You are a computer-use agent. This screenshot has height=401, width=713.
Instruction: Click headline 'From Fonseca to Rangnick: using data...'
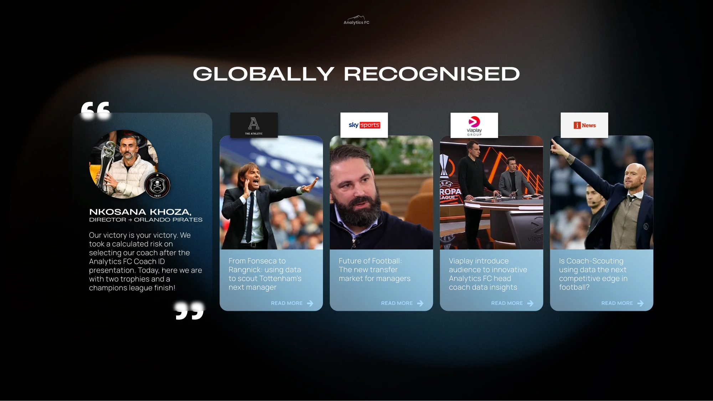265,274
